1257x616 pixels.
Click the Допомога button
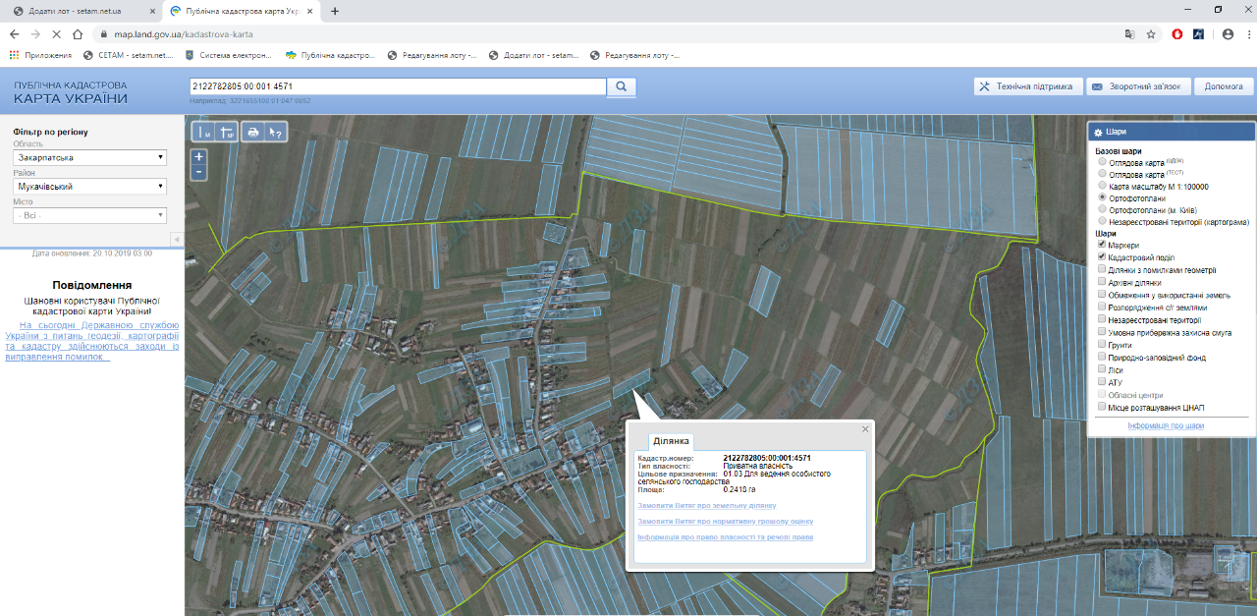(1224, 86)
